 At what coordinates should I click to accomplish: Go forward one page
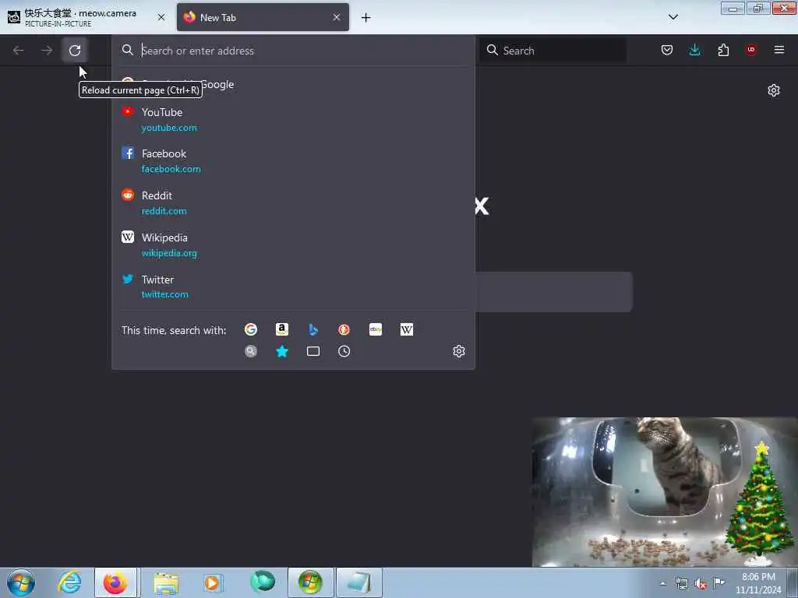tap(47, 51)
